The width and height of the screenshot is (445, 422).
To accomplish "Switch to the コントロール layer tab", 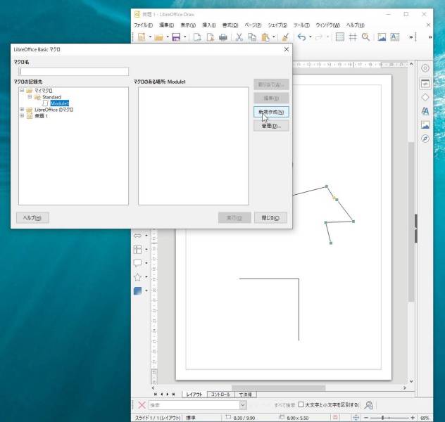I will [220, 395].
